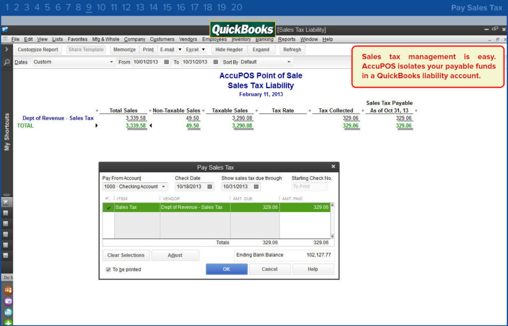Click right arrow beside the TOTAL row
This screenshot has width=508, height=326.
(96, 126)
